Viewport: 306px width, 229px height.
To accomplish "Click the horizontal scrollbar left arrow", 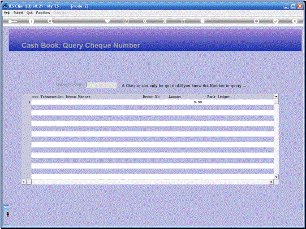I will [x=24, y=182].
